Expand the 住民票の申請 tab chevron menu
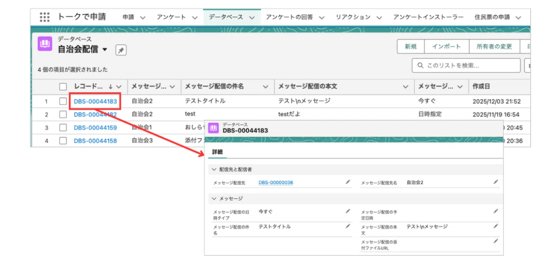 (518, 17)
